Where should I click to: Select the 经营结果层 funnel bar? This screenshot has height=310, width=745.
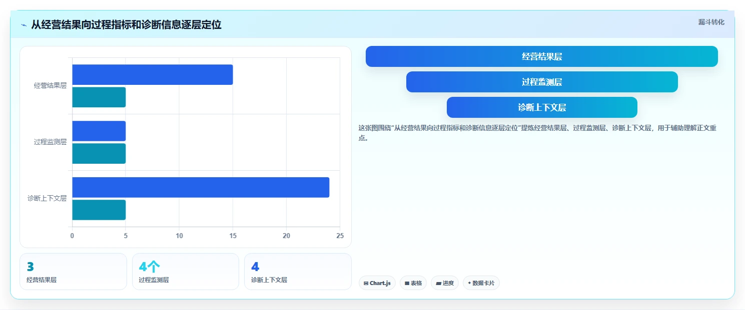tap(541, 56)
